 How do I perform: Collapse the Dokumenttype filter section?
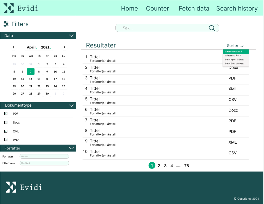(71, 105)
